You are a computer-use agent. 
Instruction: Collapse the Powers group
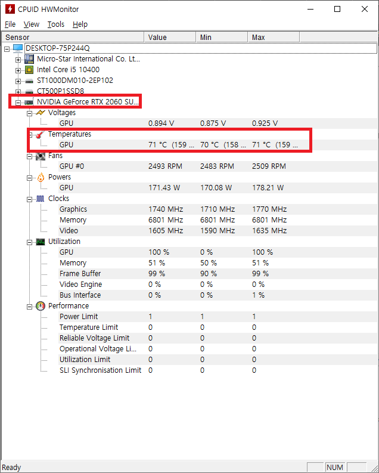[x=29, y=178]
